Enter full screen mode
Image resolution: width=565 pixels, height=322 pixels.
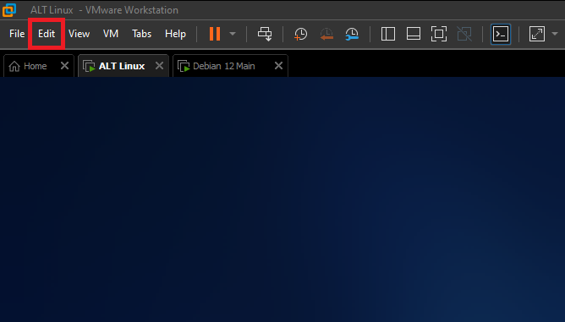(x=438, y=34)
